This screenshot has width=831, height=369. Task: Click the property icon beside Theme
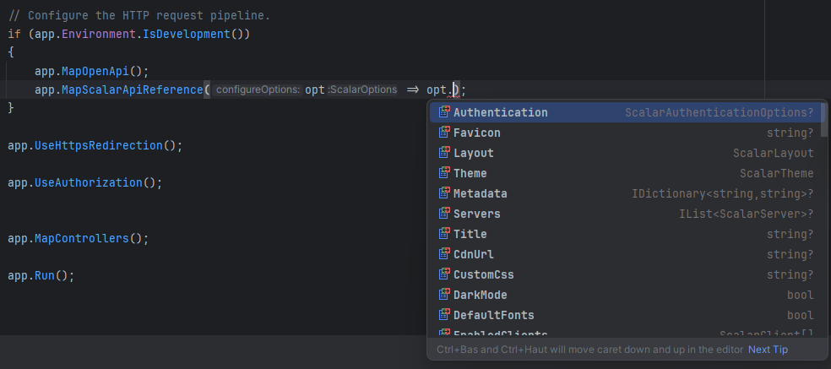[x=444, y=173]
